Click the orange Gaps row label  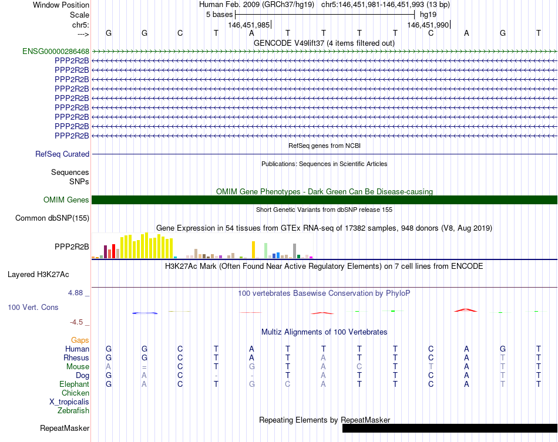click(80, 340)
